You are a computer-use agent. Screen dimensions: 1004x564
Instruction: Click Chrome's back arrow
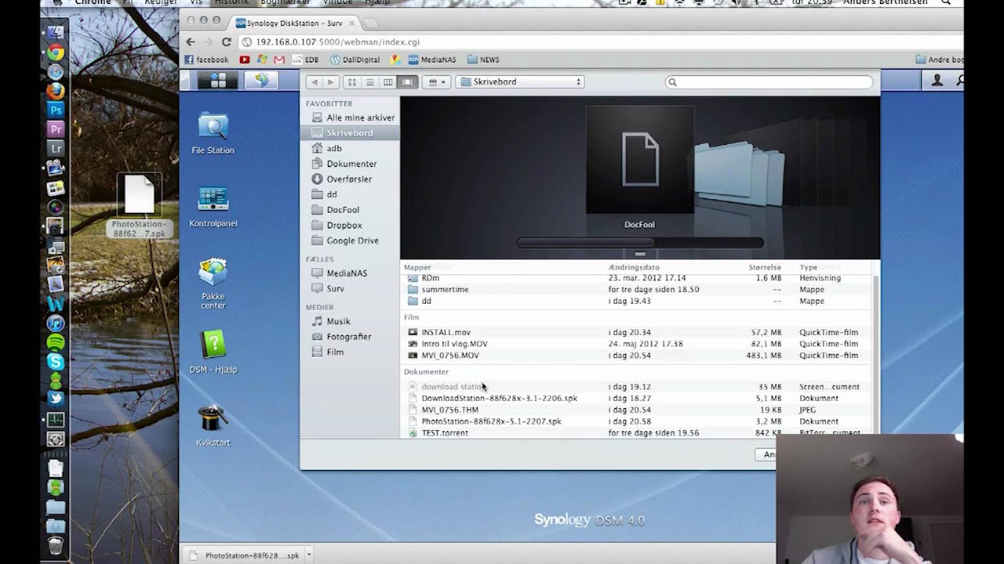pos(191,42)
